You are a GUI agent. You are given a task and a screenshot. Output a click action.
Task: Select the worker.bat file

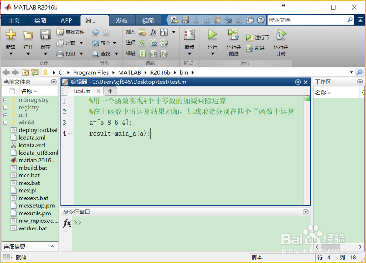click(33, 228)
